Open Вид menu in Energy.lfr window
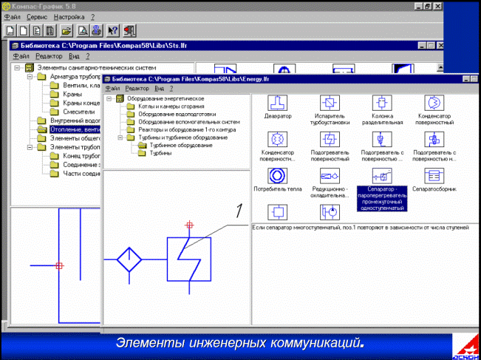 coord(160,89)
